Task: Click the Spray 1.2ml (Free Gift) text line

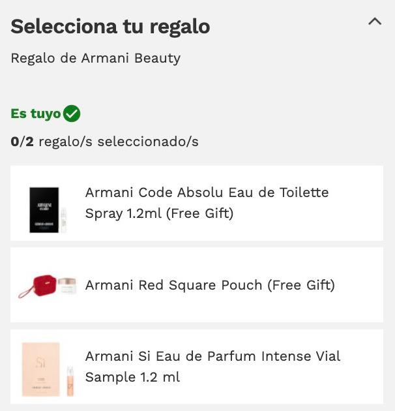Action: click(x=159, y=213)
